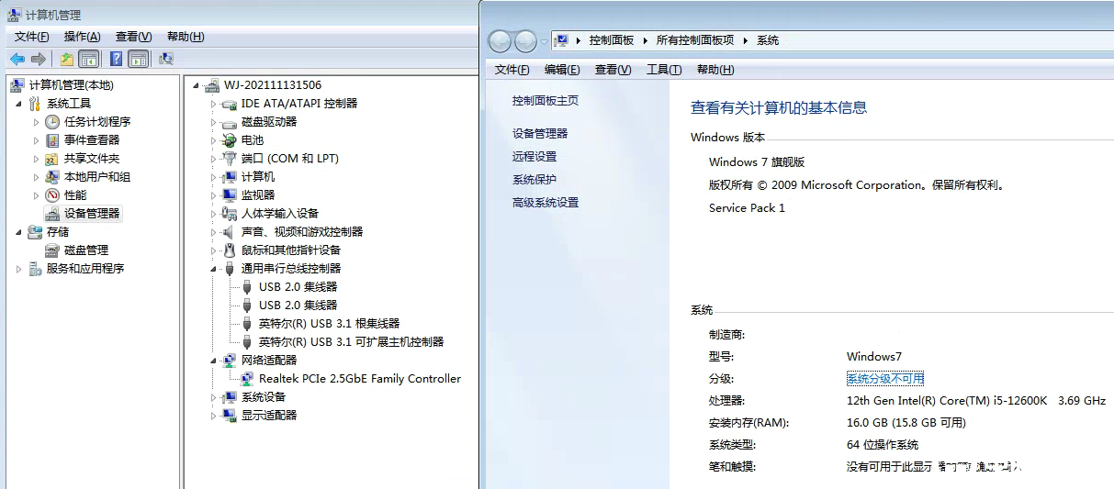Click the blue Back arrow in Computer Management toolbar
Viewport: 1114px width, 489px height.
(x=17, y=59)
